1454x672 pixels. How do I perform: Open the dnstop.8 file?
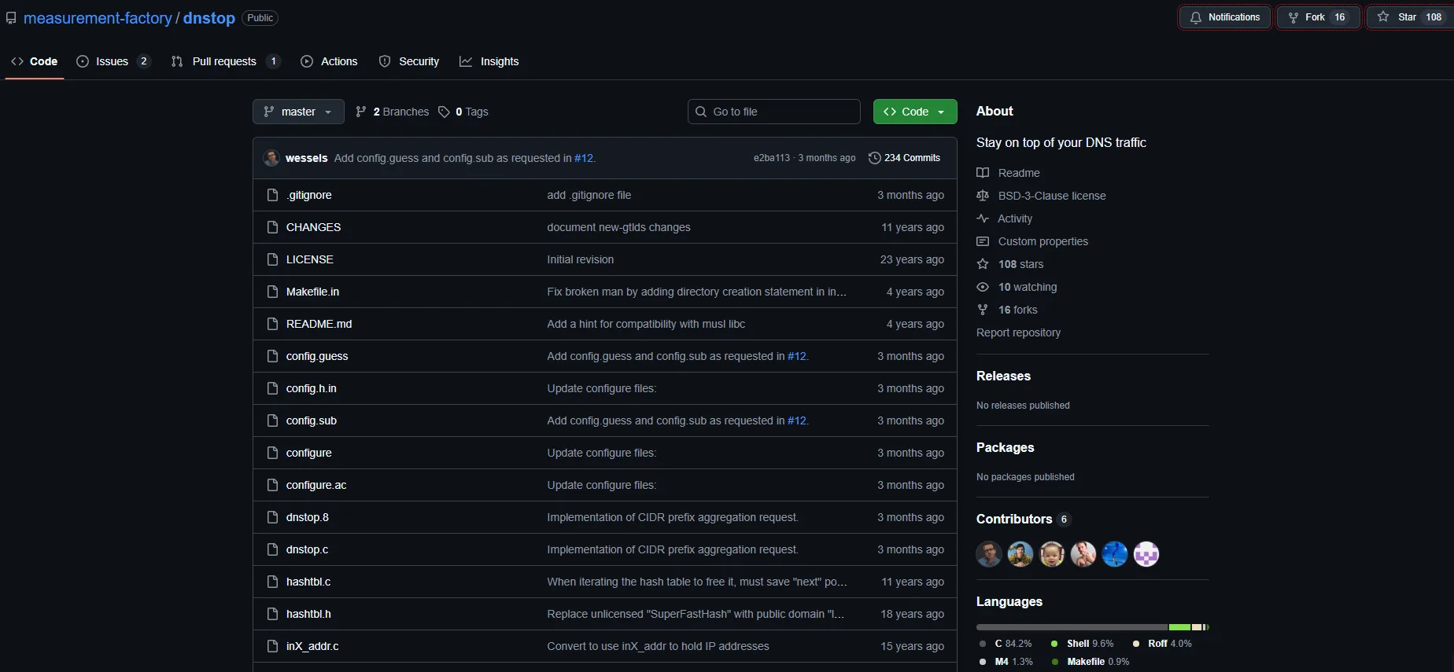click(307, 517)
